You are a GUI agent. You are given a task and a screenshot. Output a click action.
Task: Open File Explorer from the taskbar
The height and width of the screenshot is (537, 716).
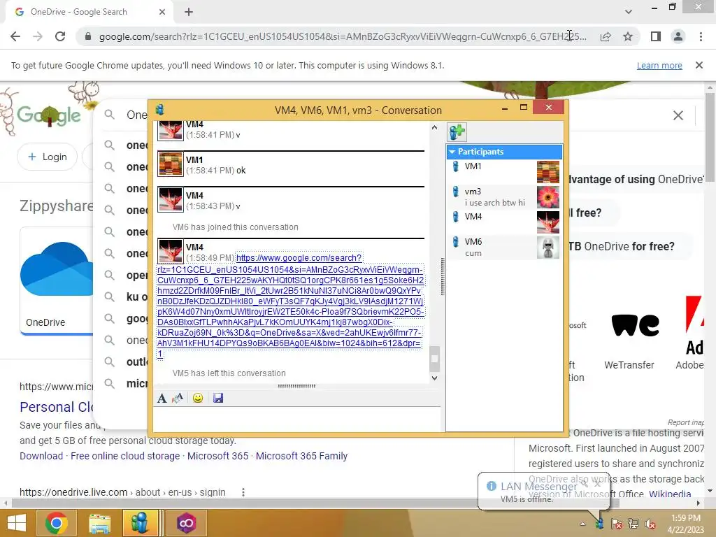coord(100,523)
